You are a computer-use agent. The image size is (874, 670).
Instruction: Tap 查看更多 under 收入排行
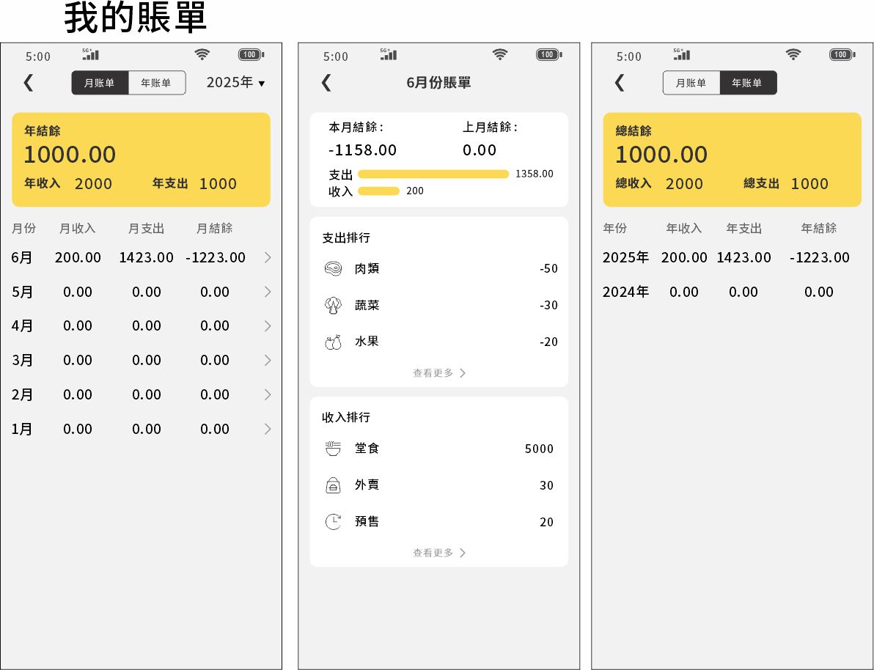coord(438,553)
